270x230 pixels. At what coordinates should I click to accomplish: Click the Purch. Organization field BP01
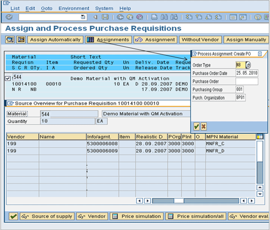[241, 97]
